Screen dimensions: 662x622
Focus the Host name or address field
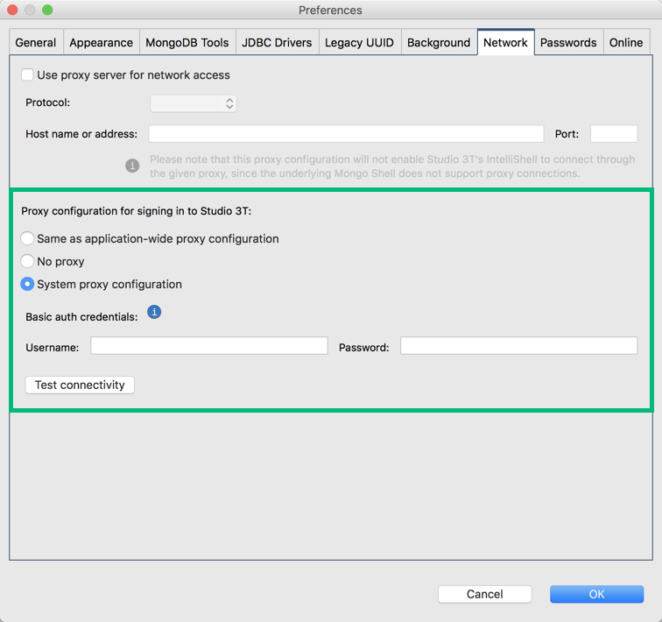pyautogui.click(x=346, y=134)
